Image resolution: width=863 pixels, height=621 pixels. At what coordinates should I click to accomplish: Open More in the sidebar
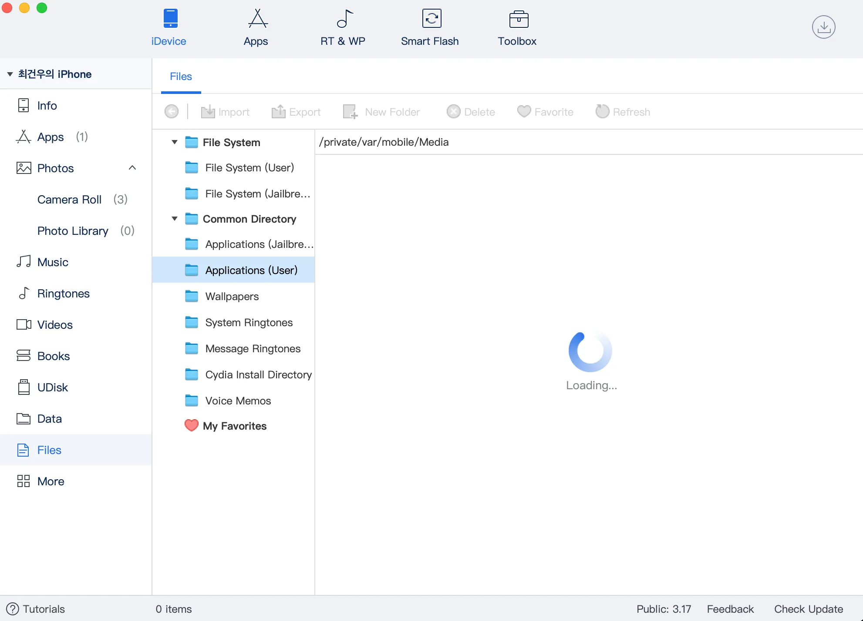click(76, 481)
